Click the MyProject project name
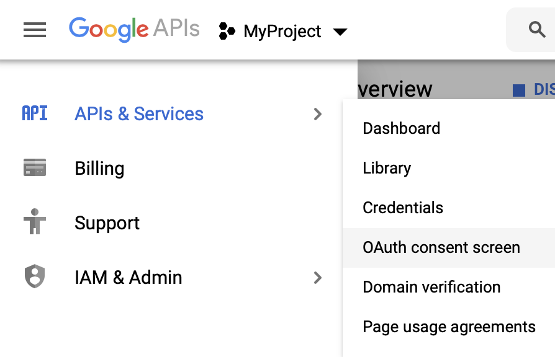This screenshot has height=357, width=555. [282, 32]
